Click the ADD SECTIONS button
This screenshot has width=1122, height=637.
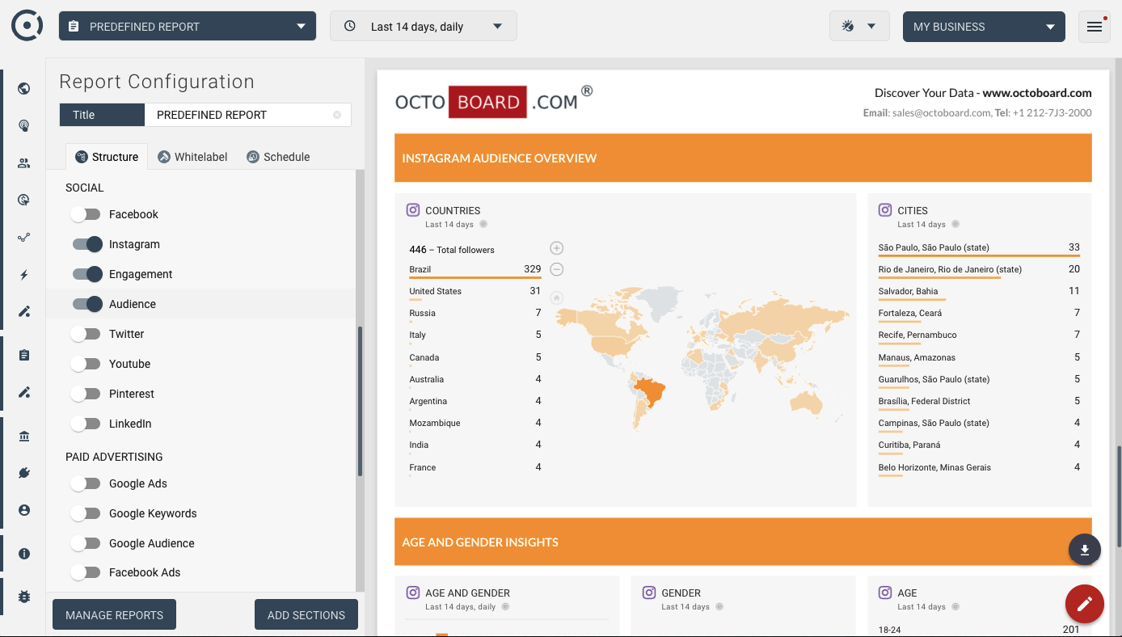point(306,615)
